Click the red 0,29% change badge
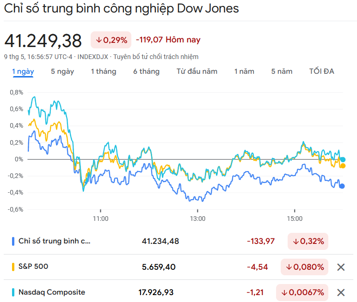 pos(111,40)
